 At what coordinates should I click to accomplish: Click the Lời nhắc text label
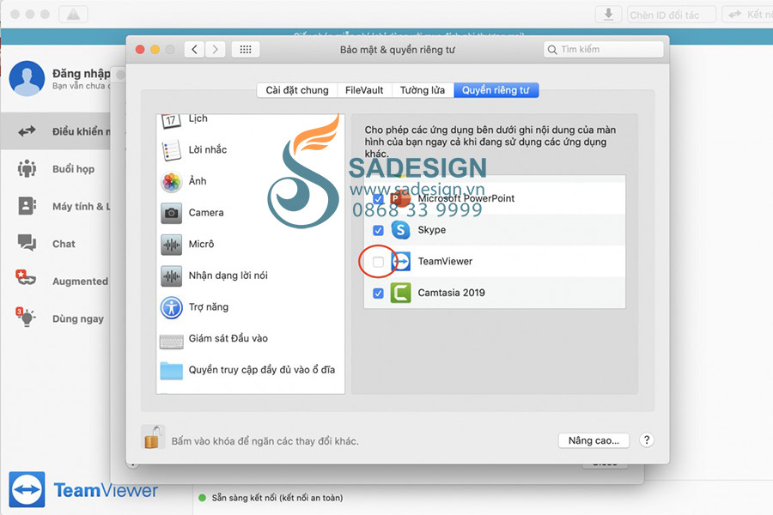(208, 150)
